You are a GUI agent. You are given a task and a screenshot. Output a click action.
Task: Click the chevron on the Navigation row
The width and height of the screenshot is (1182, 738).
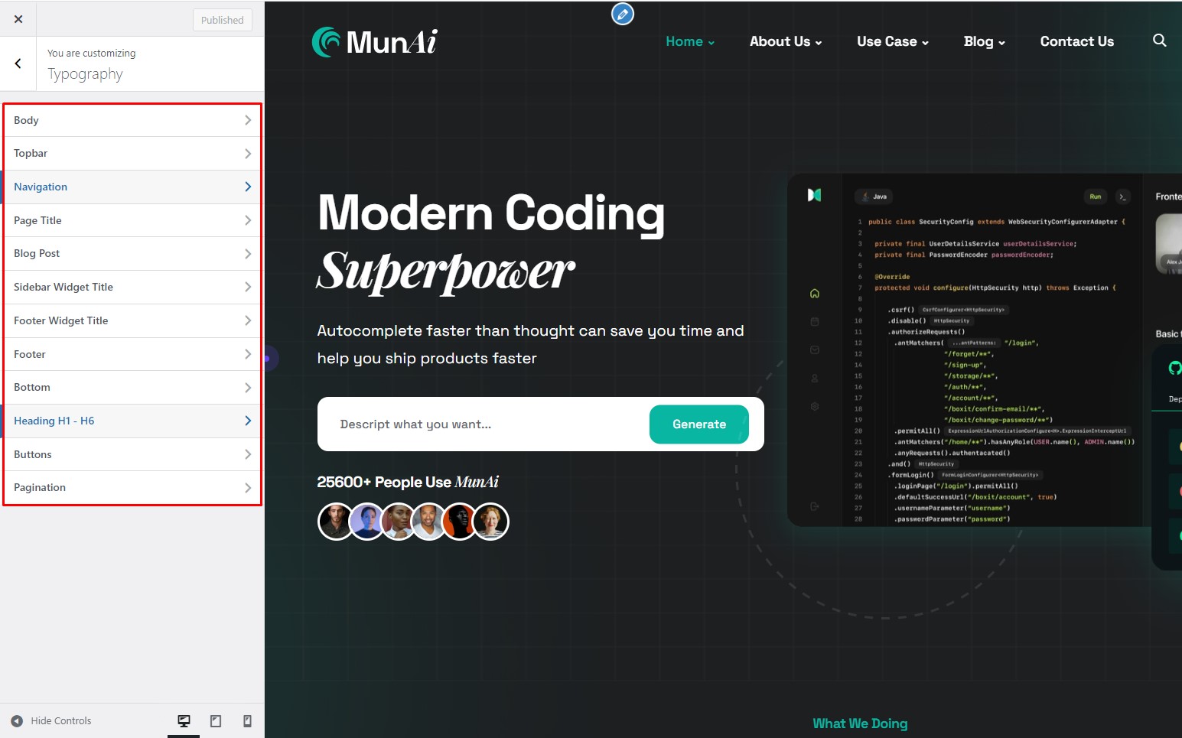click(248, 187)
